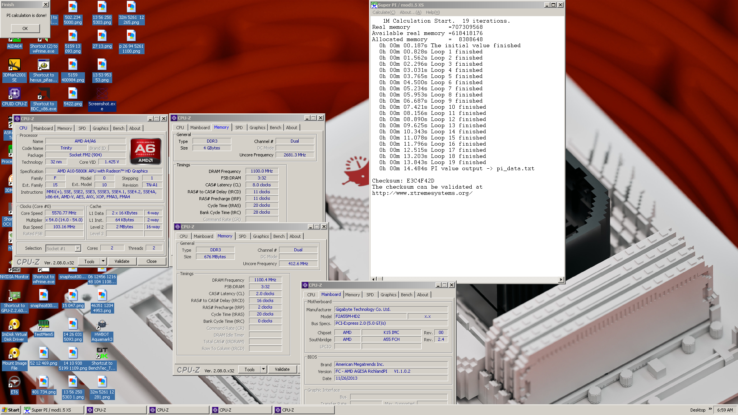Open 13 53 953 53.png file icon
This screenshot has width=738, height=415.
click(x=102, y=71)
